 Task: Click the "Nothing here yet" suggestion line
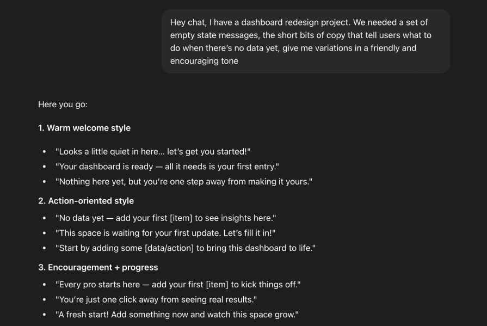[x=184, y=181]
